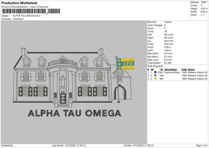The width and height of the screenshot is (209, 148).
Task: Click the Max Jump value 6.9 mm
Action: pyautogui.click(x=168, y=60)
